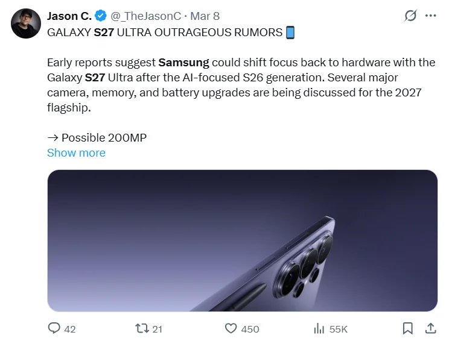The image size is (449, 344).
Task: Open the @_TheJasonC handle link
Action: point(146,16)
